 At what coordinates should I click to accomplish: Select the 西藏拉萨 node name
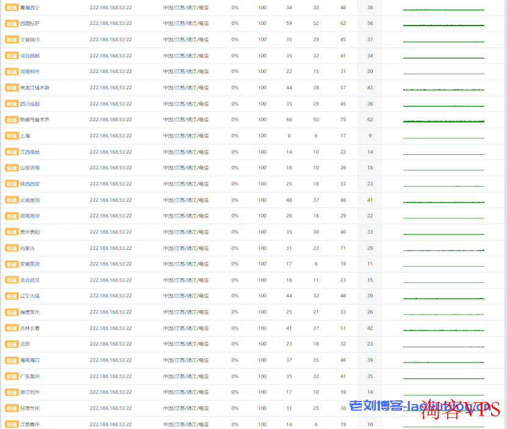[x=30, y=24]
